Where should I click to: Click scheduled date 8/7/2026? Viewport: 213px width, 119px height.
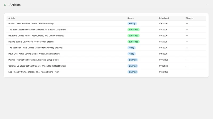(163, 42)
